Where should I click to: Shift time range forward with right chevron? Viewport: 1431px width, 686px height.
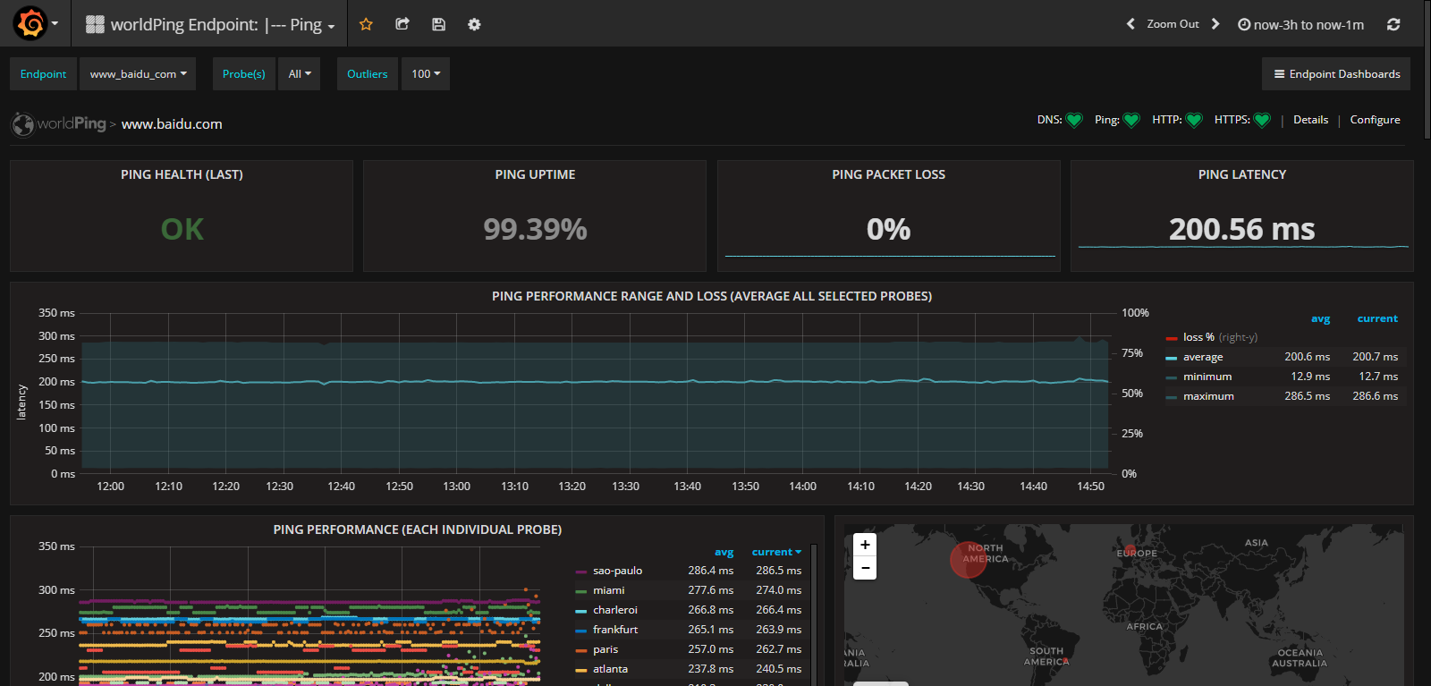(1215, 24)
